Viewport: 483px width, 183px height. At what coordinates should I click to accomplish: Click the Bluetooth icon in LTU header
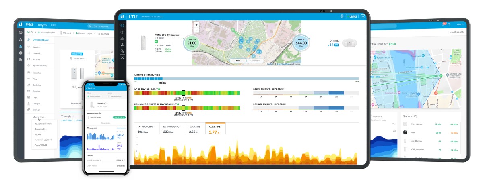(x=342, y=17)
